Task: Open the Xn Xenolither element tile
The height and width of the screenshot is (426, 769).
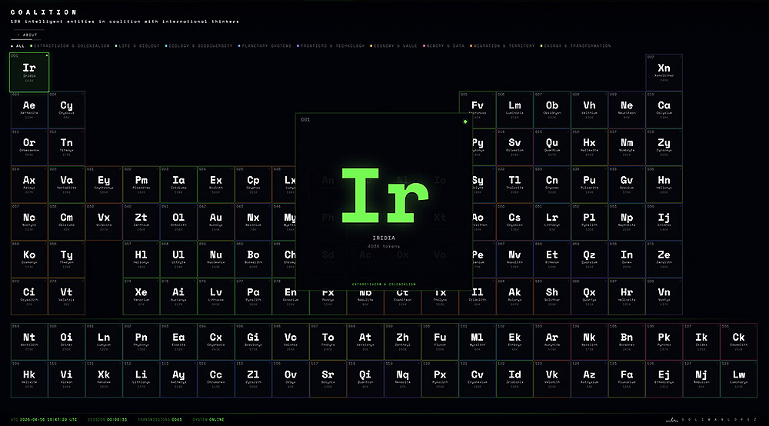Action: point(664,72)
